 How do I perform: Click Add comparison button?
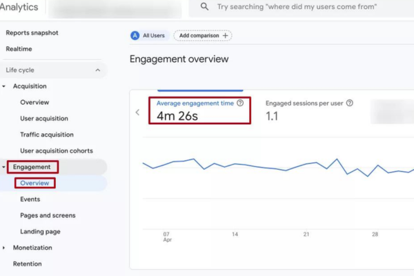click(203, 35)
